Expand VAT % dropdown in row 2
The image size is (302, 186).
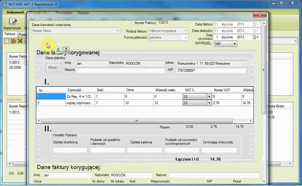209,103
